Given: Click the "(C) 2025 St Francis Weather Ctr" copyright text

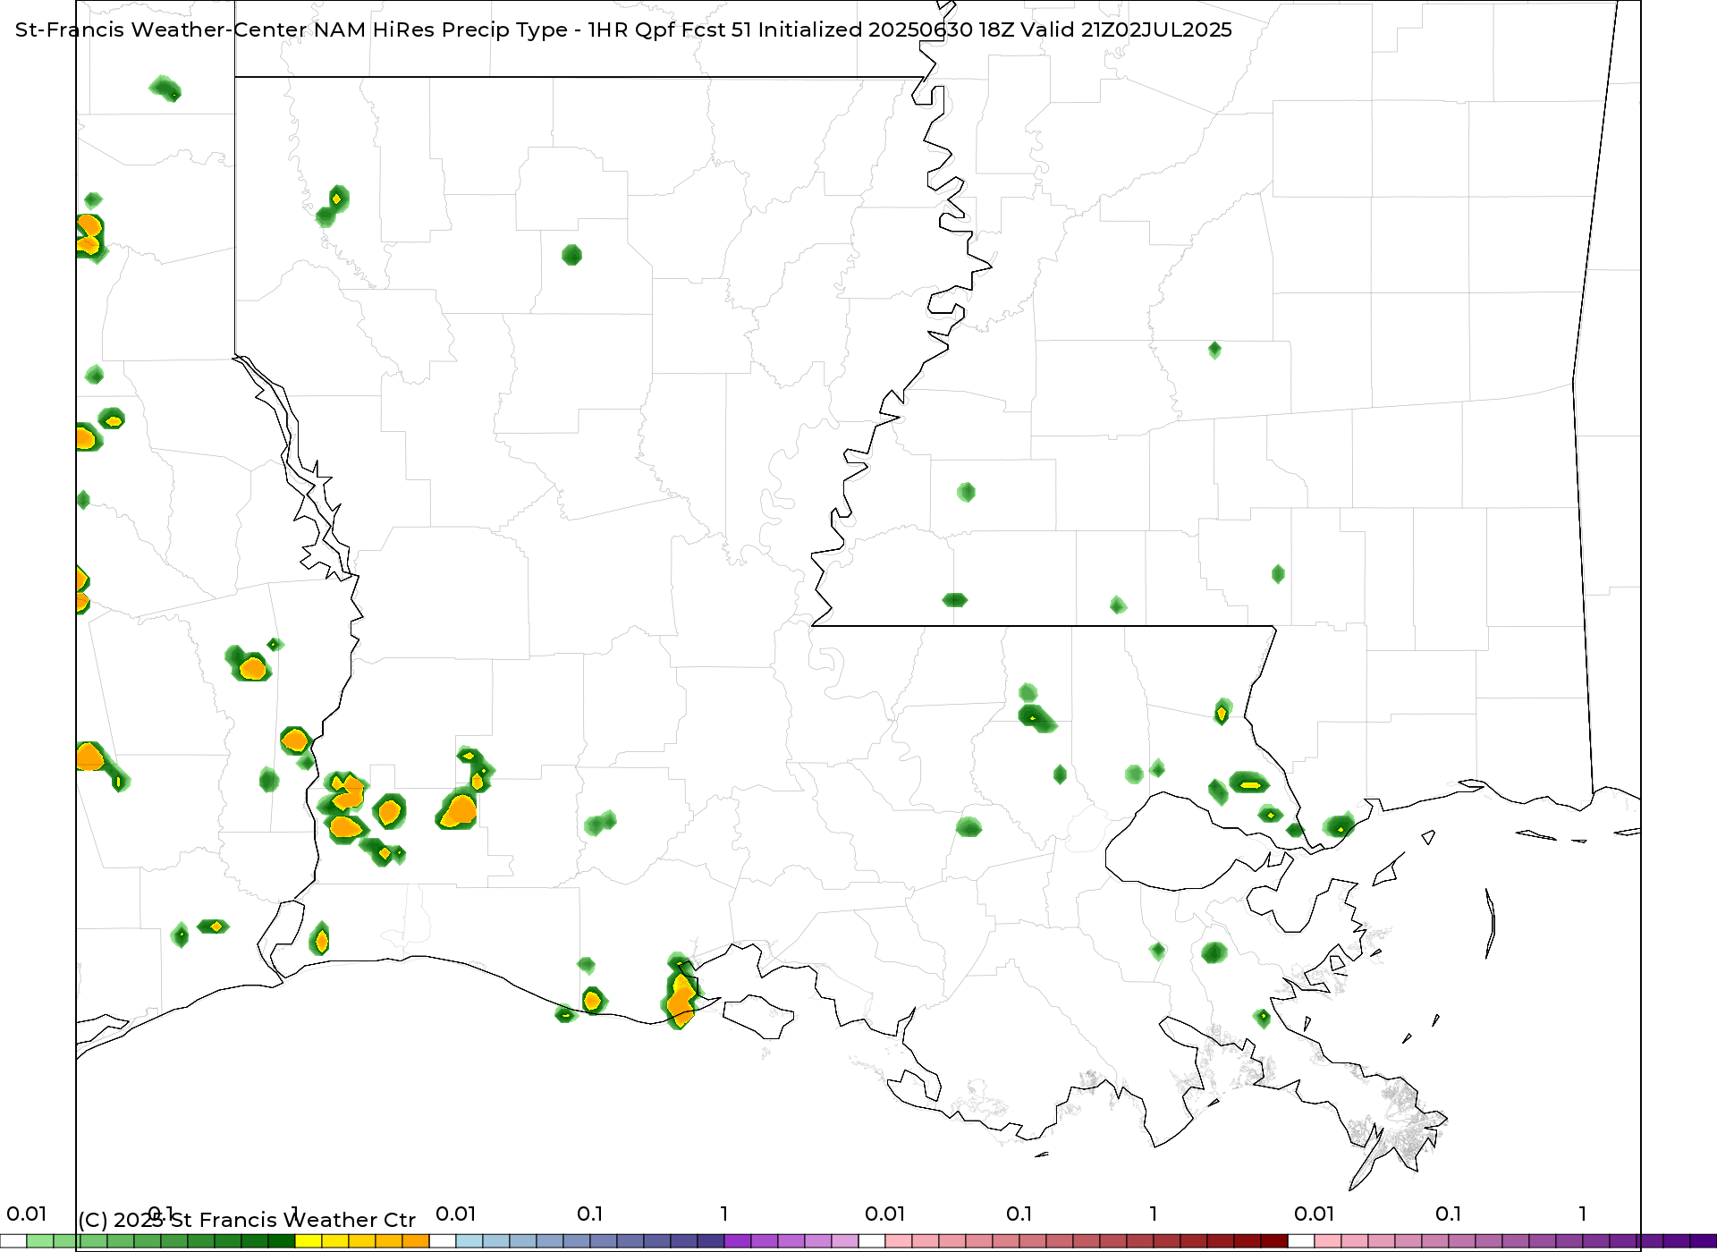Looking at the screenshot, I should 247,1220.
